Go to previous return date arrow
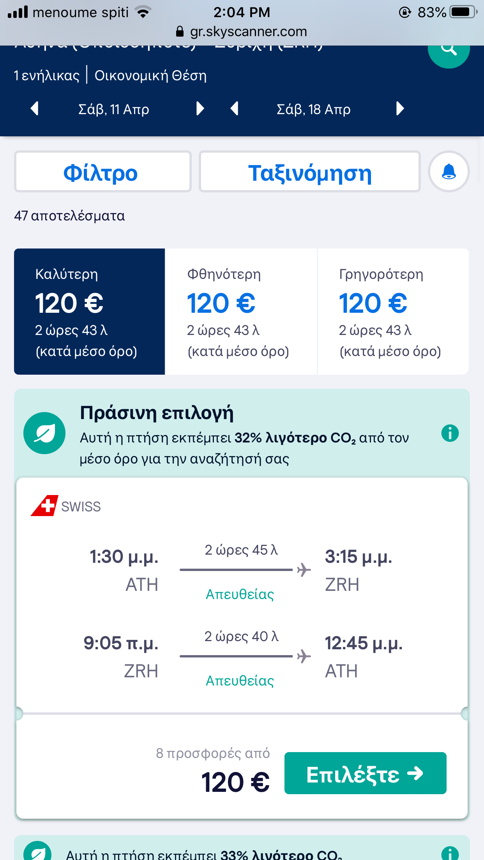The height and width of the screenshot is (860, 484). [234, 109]
